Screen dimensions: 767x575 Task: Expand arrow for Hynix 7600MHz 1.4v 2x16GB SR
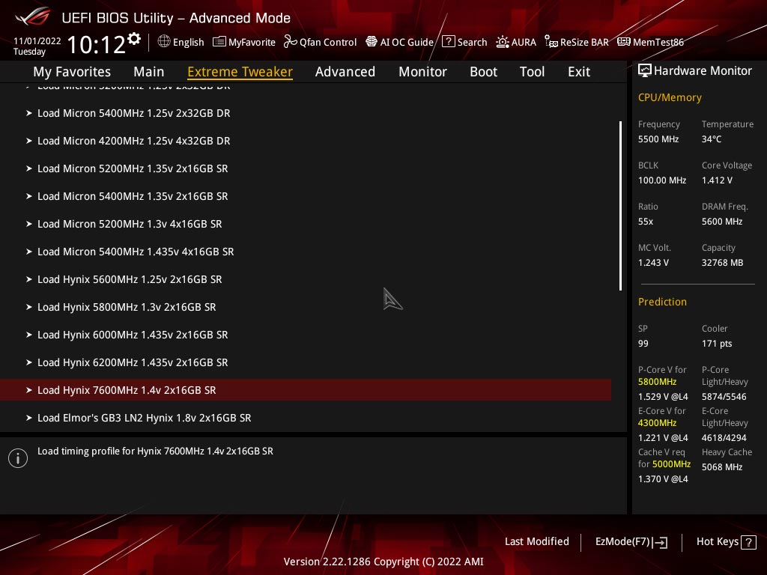[29, 390]
